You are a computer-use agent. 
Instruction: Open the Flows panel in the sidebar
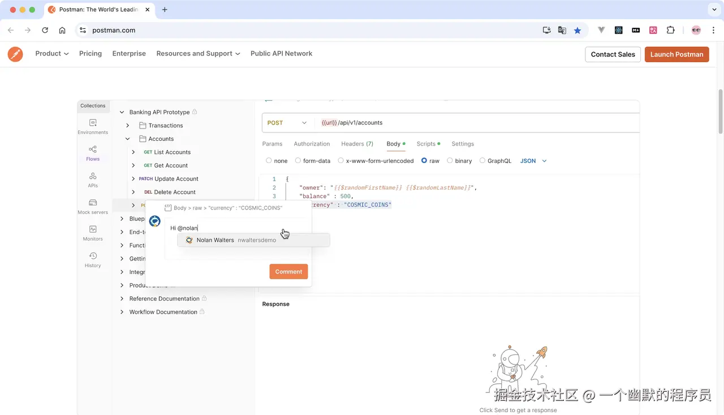pyautogui.click(x=92, y=153)
